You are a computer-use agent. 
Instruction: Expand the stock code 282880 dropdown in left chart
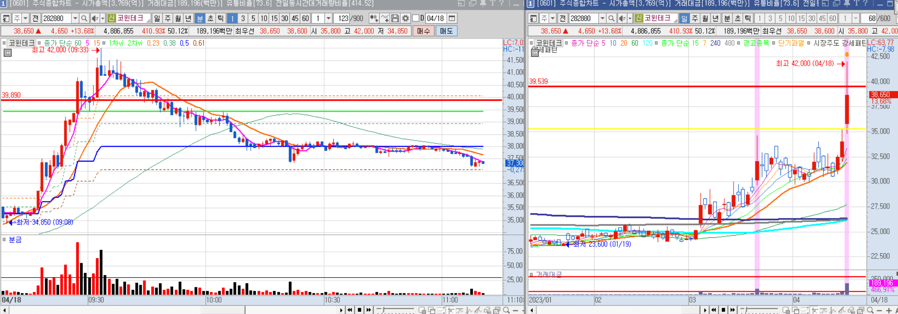pyautogui.click(x=75, y=18)
